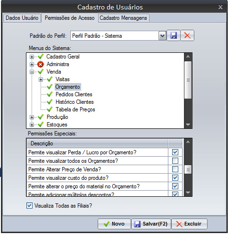Click the Excluir button
This screenshot has height=235, width=233.
[189, 224]
